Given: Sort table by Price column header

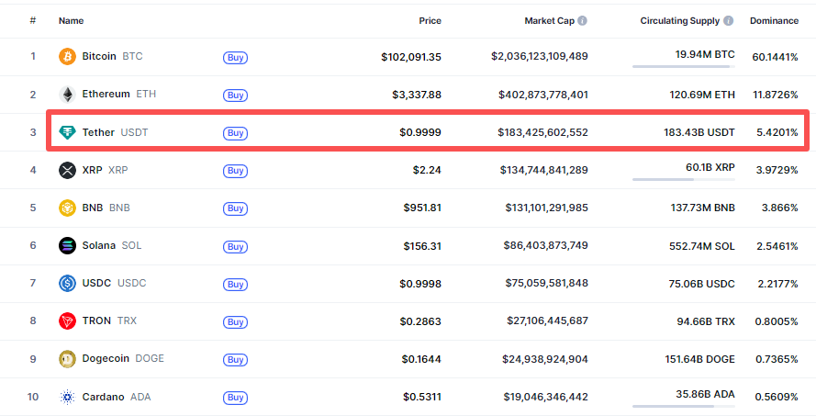Looking at the screenshot, I should [x=430, y=20].
